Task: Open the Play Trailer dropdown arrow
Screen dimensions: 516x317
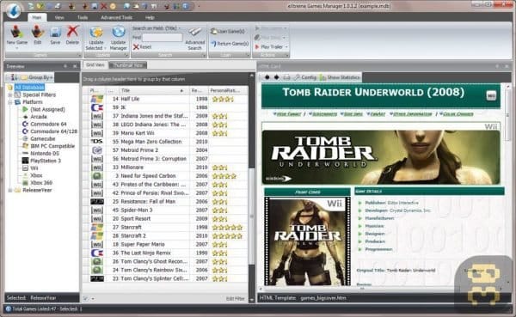Action: point(286,47)
